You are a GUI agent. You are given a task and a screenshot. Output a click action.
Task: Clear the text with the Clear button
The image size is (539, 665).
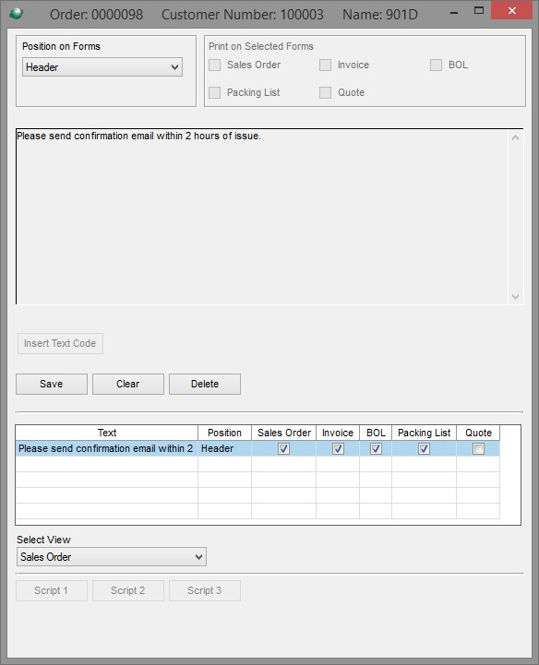[x=127, y=384]
